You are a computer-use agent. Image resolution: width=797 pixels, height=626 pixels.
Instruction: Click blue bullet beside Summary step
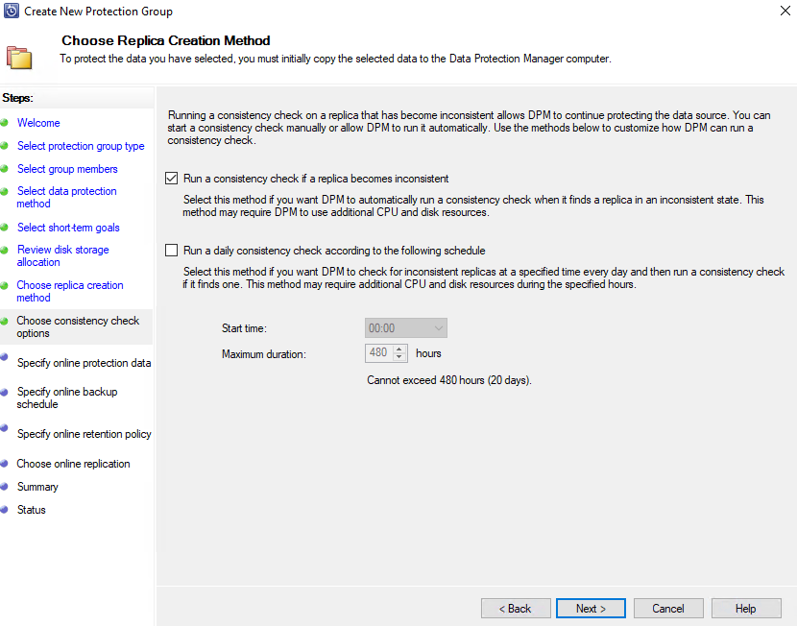click(x=4, y=486)
